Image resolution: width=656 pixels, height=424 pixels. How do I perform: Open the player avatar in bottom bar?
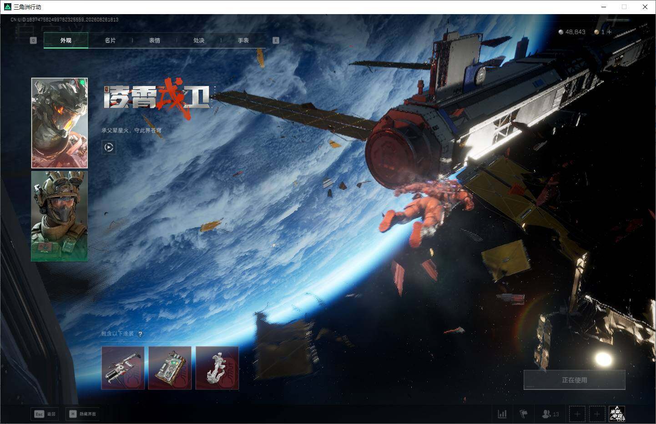pyautogui.click(x=617, y=414)
